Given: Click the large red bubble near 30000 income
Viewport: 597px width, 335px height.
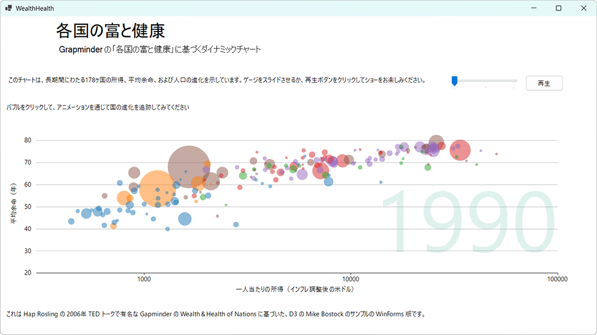Looking at the screenshot, I should point(460,150).
